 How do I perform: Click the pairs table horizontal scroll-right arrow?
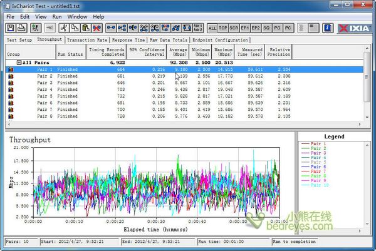360,125
